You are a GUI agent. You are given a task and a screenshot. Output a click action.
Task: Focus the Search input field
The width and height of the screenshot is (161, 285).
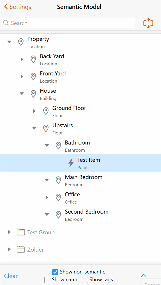tap(68, 23)
